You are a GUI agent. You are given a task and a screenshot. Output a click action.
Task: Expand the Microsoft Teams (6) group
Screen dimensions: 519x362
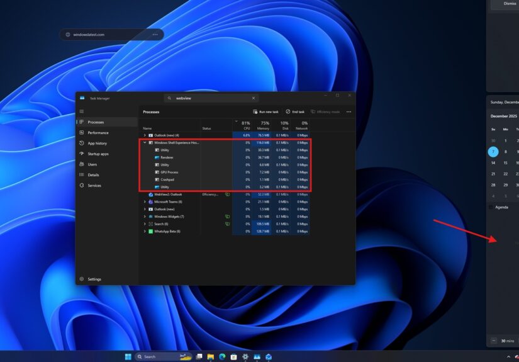pyautogui.click(x=145, y=201)
